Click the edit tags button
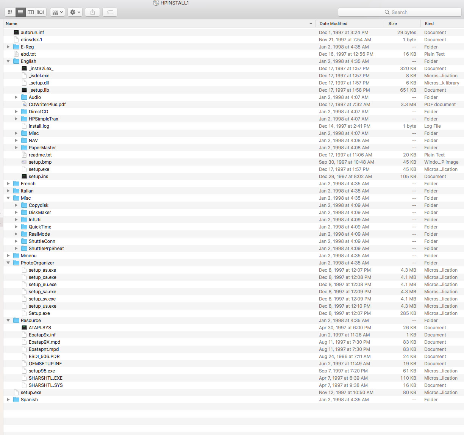This screenshot has width=464, height=435. click(x=110, y=12)
